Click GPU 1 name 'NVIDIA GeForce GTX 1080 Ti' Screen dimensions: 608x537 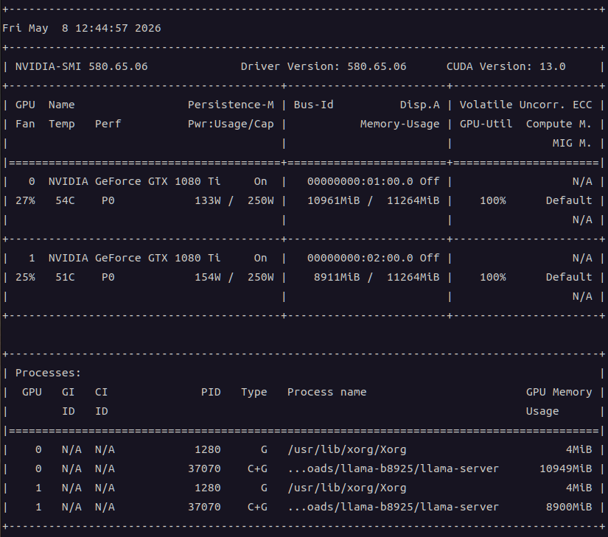pos(134,259)
